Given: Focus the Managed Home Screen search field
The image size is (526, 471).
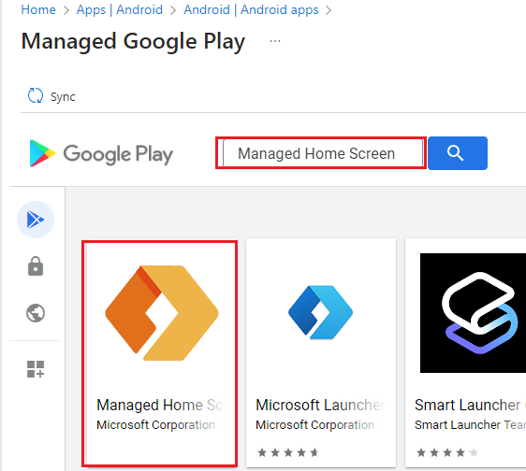Looking at the screenshot, I should (x=323, y=153).
